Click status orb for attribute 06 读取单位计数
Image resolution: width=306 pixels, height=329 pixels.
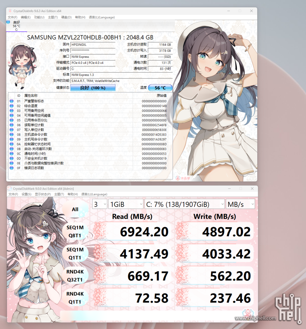[x=12, y=125]
